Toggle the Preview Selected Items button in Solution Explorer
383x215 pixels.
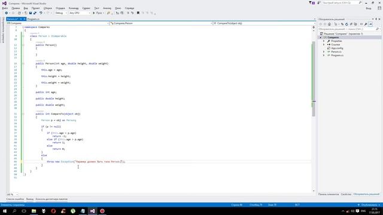pos(370,24)
